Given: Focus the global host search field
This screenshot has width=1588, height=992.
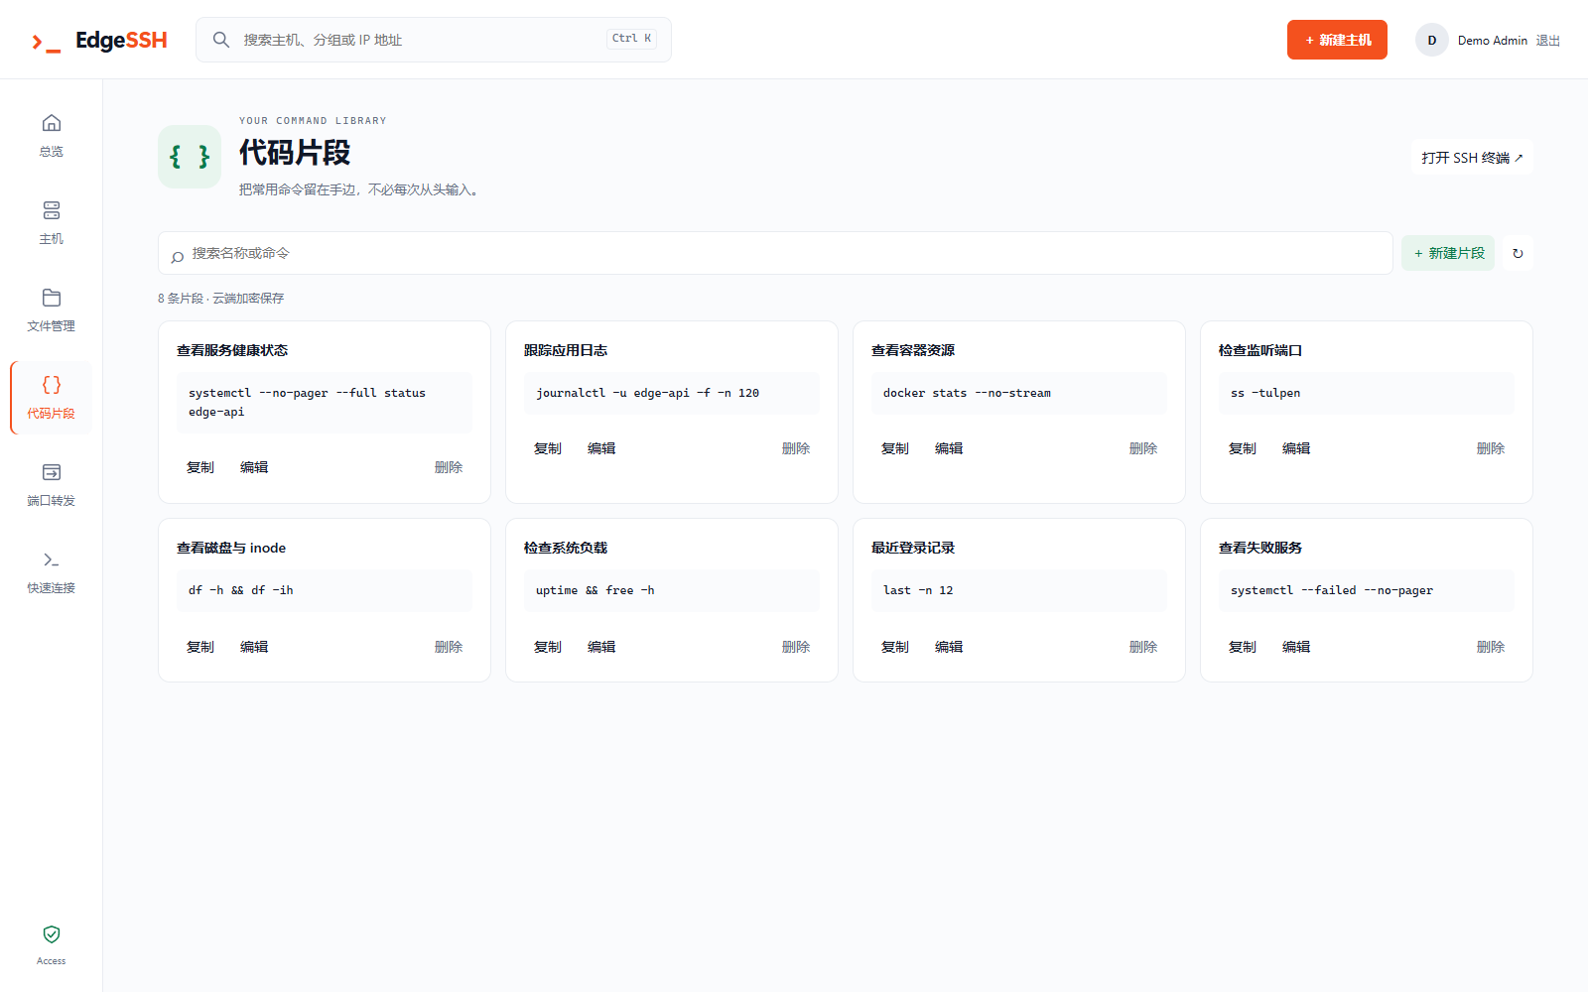Looking at the screenshot, I should pos(434,40).
